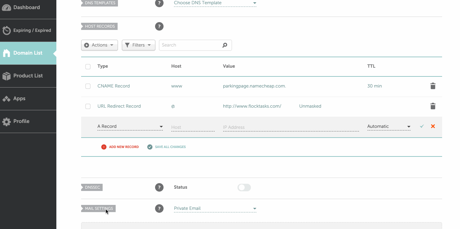Viewport: 460px width, 229px height.
Task: Click the Type column header
Action: (x=103, y=66)
